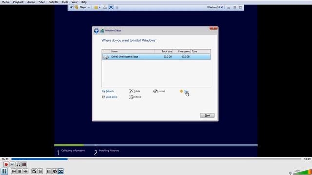Open the Playback menu
Image resolution: width=312 pixels, height=175 pixels.
tap(19, 2)
